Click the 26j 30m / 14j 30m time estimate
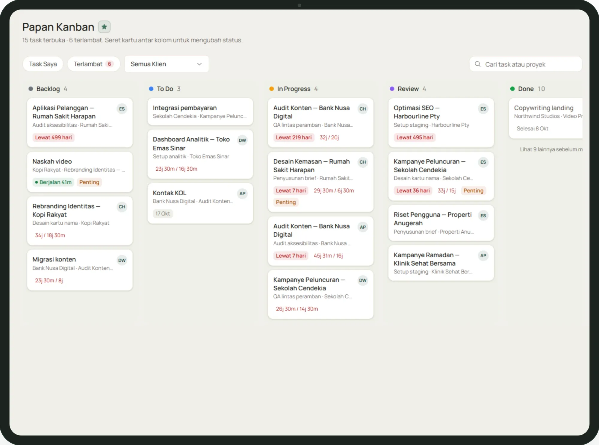Screen dimensions: 599x445 pos(297,309)
